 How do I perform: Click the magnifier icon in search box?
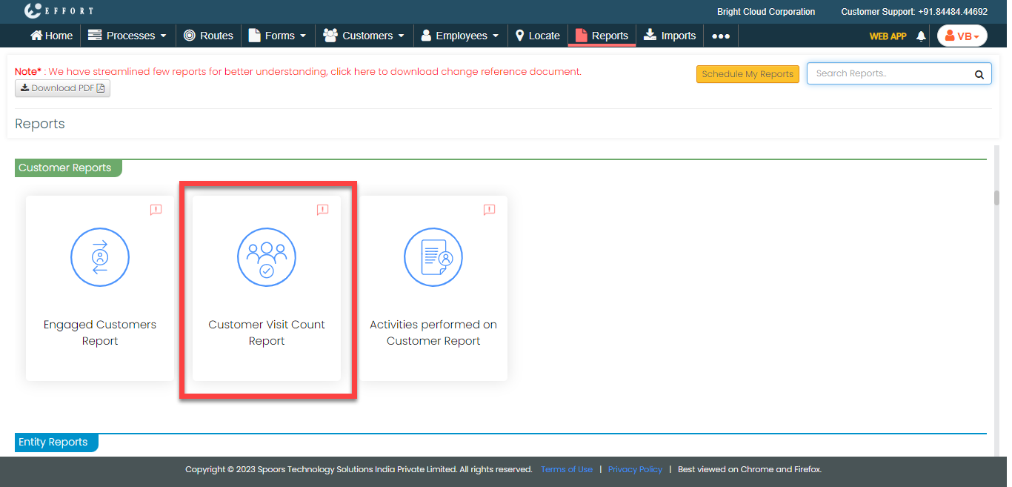[x=979, y=74]
